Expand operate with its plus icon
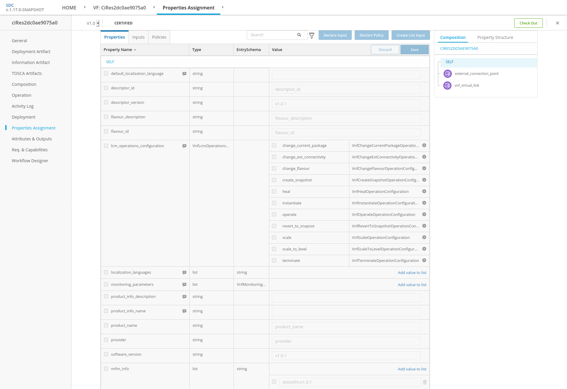 click(x=424, y=214)
